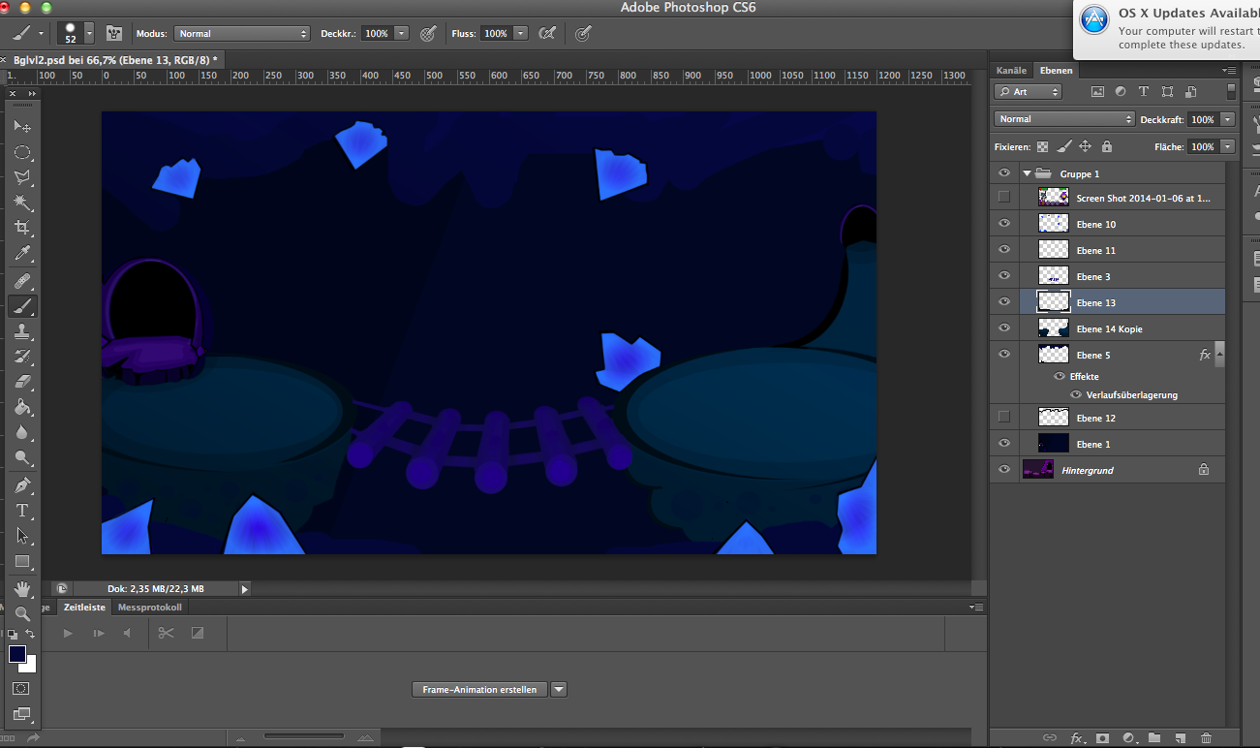1260x748 pixels.
Task: Pick the Eyedropper tool
Action: click(22, 253)
